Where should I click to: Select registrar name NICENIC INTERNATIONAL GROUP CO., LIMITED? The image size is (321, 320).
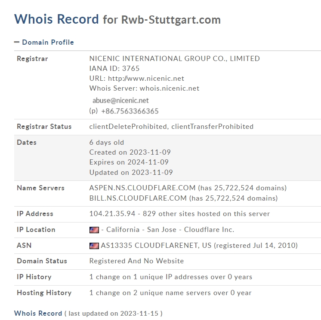(175, 59)
